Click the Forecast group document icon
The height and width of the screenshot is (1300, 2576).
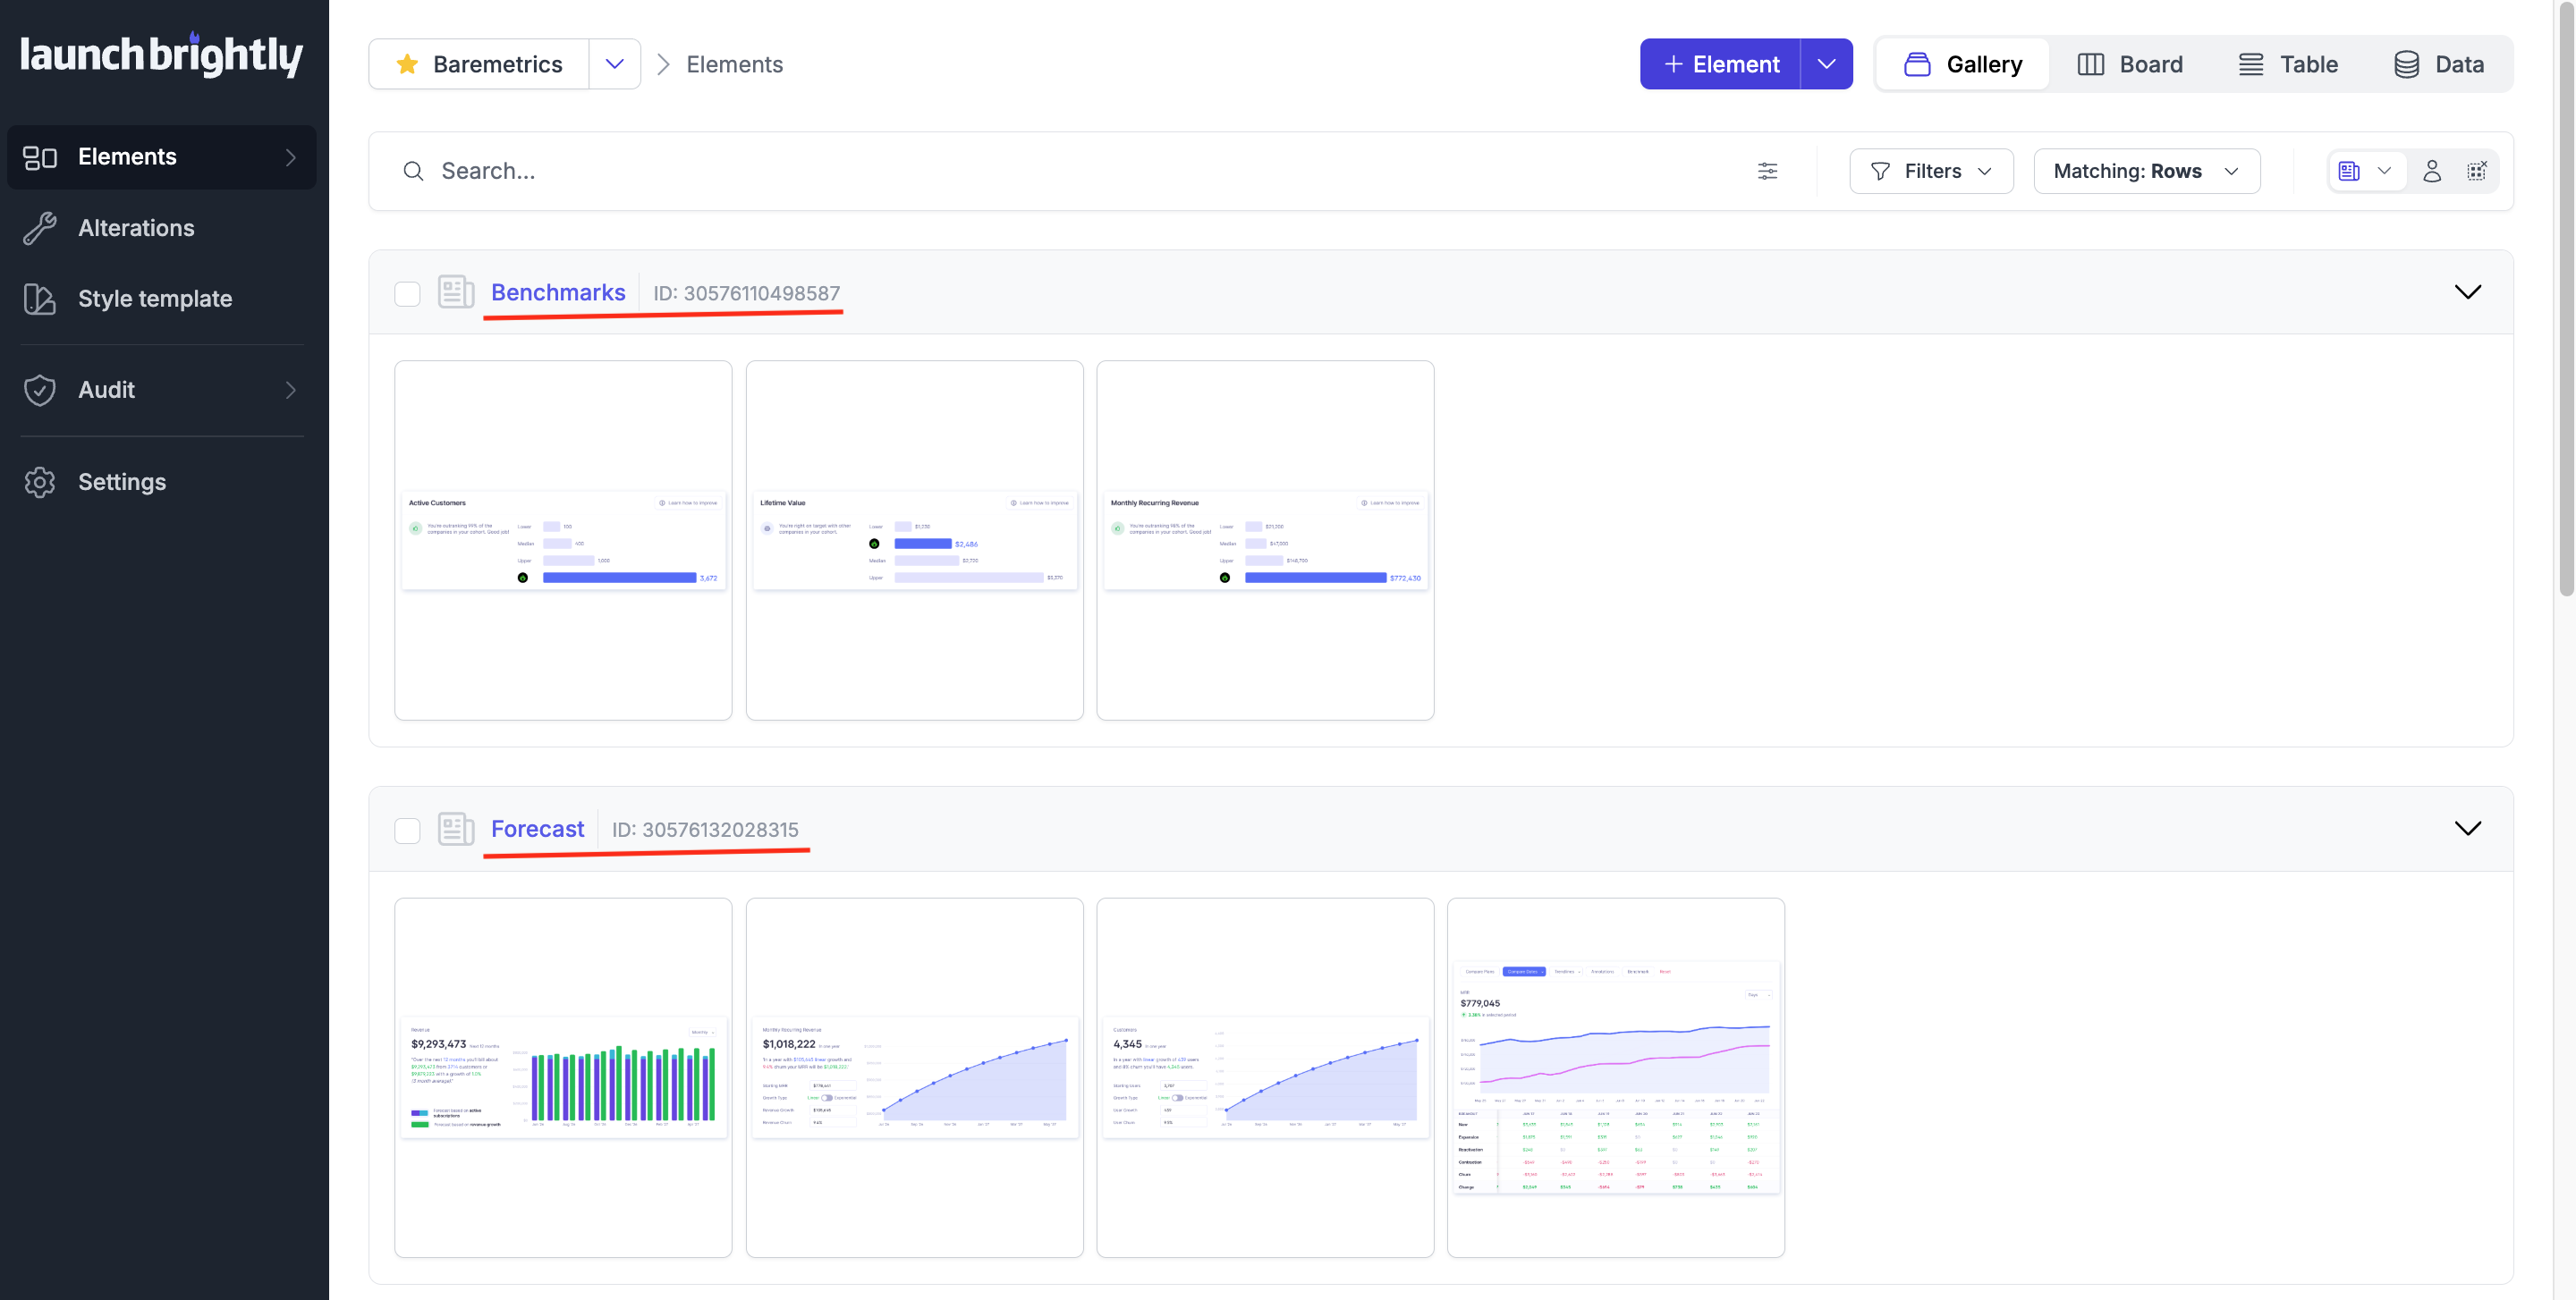click(456, 830)
